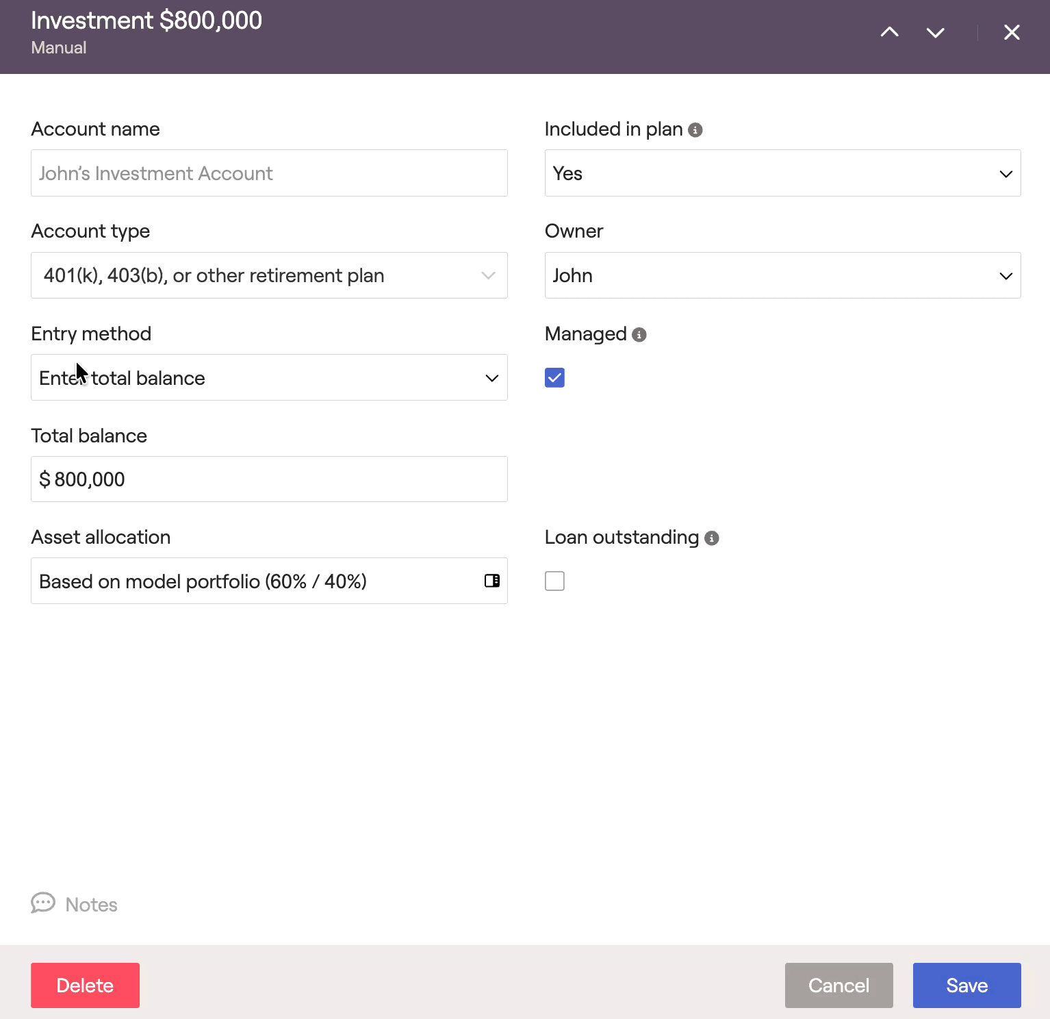Enable the Loan outstanding checkbox
This screenshot has width=1050, height=1019.
[554, 581]
